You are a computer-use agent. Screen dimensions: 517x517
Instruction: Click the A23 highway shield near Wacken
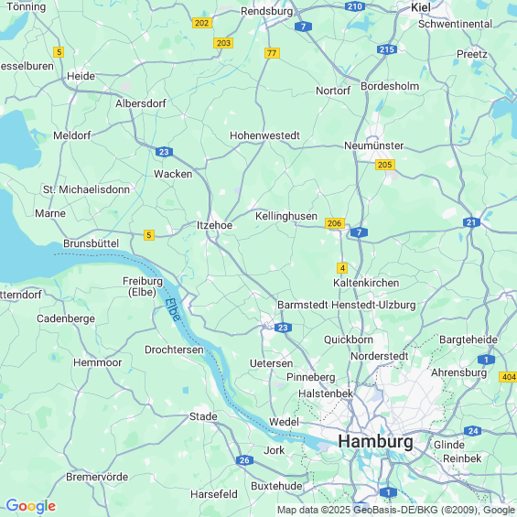[164, 152]
